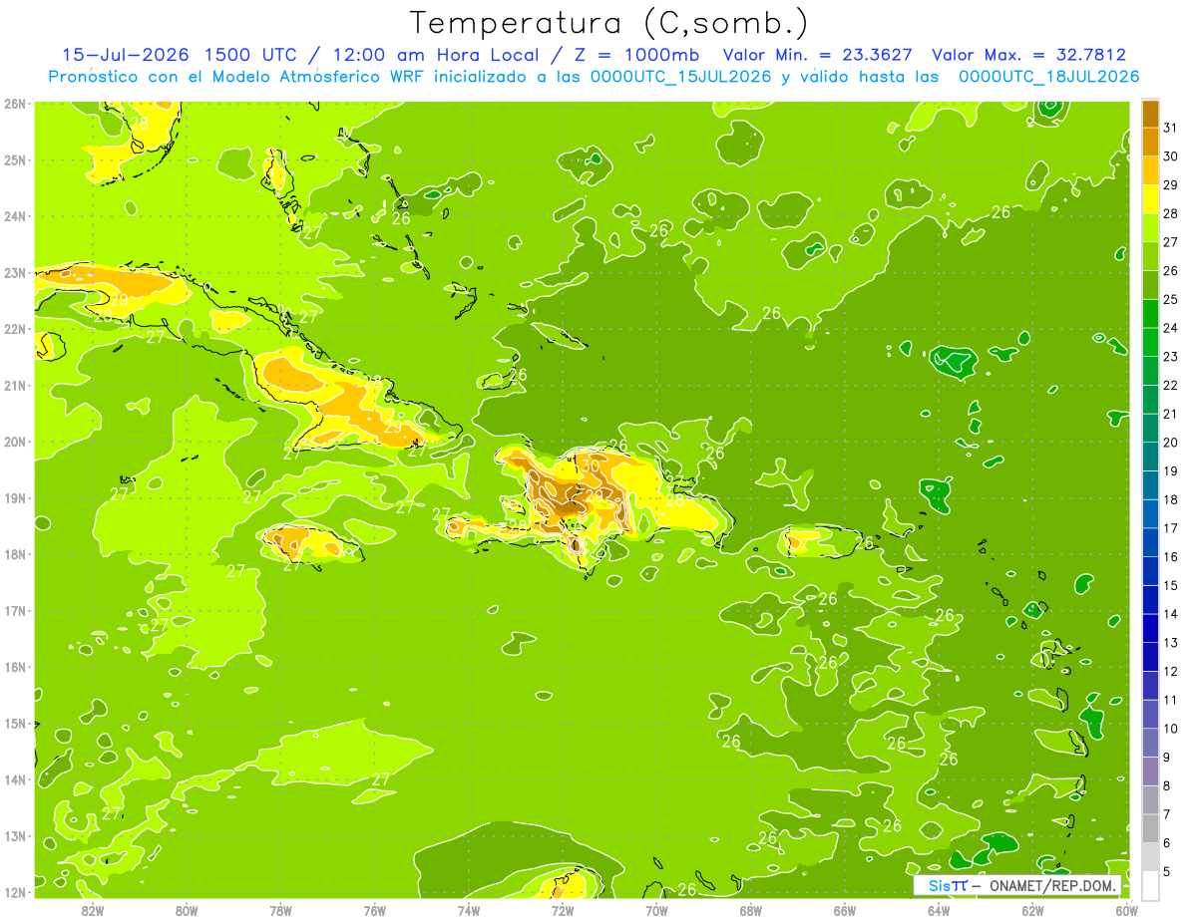Pick the yellow legend band between 28 and 29
This screenshot has width=1197, height=924.
1150,198
